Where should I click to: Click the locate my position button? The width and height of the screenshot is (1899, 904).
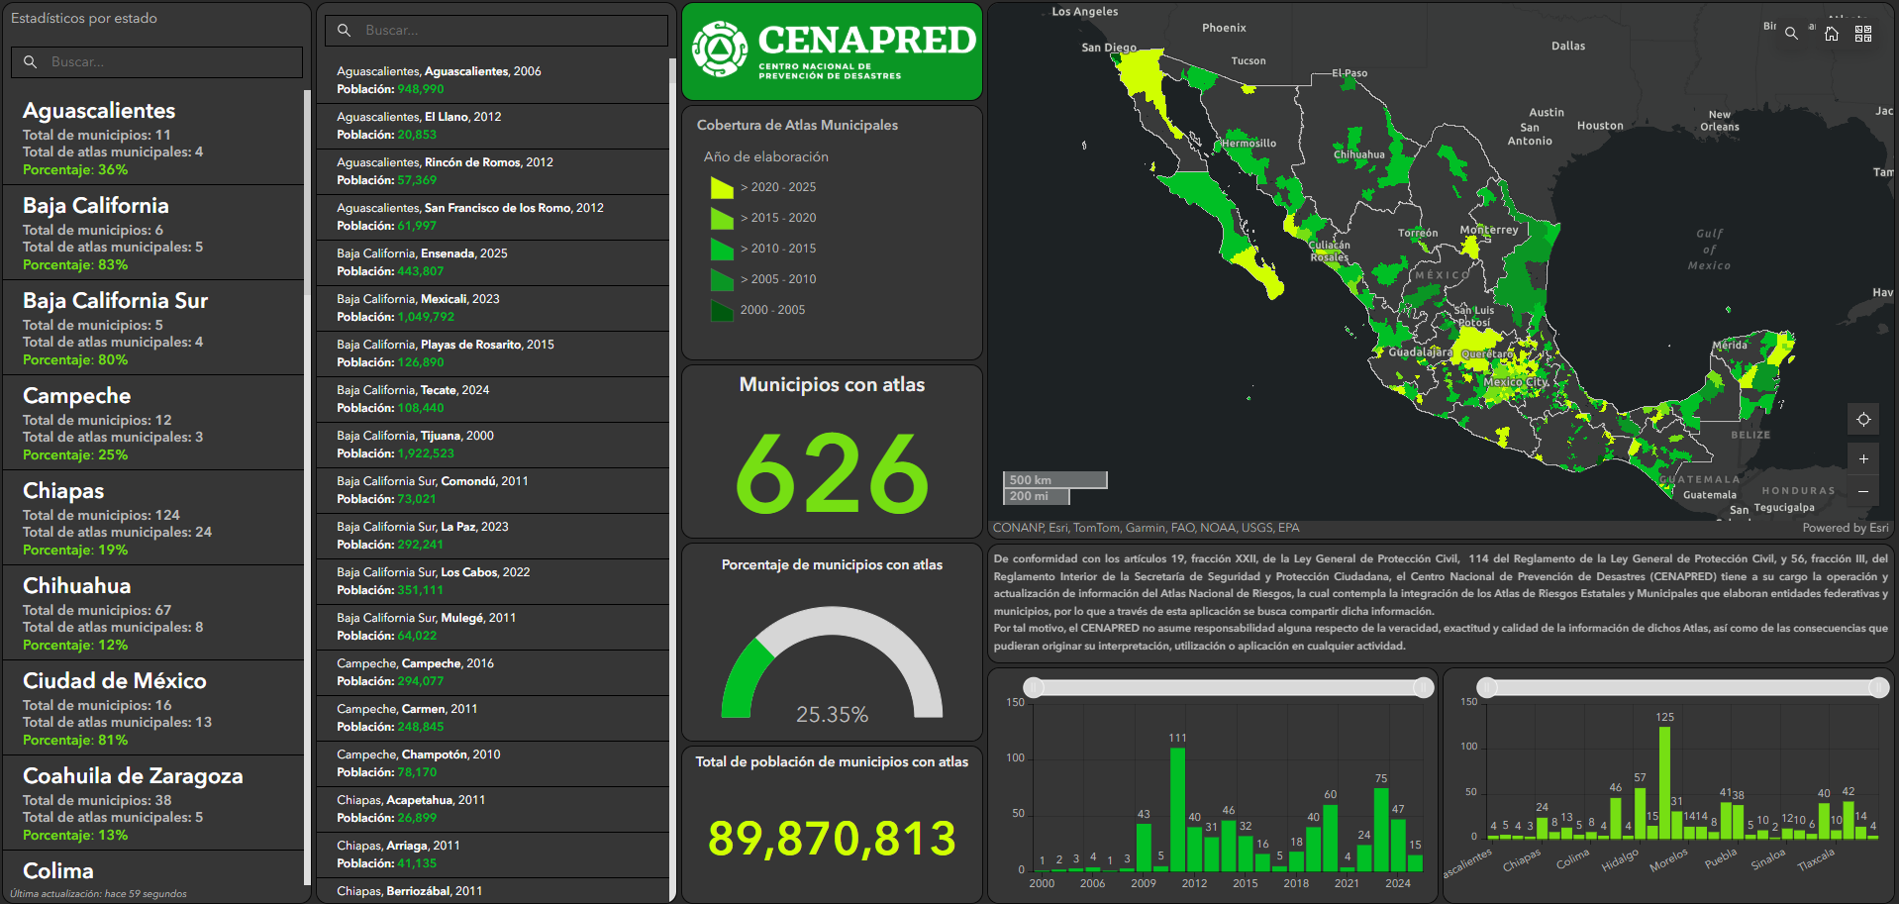(x=1863, y=420)
